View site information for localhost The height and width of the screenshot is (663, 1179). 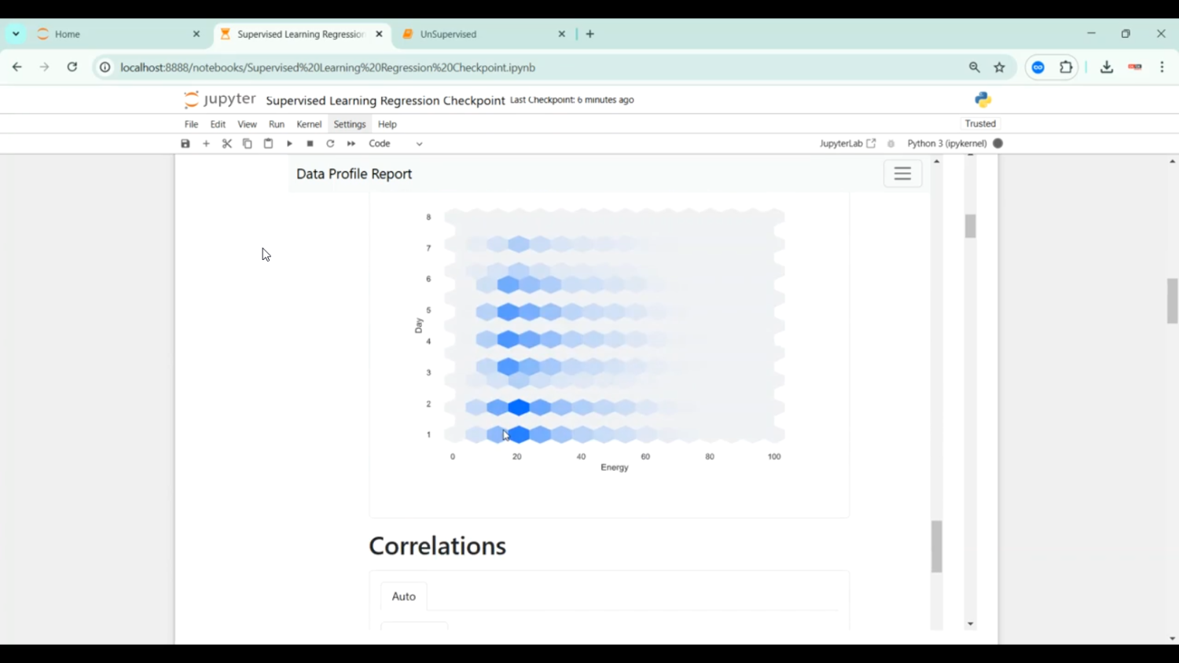[x=105, y=68]
